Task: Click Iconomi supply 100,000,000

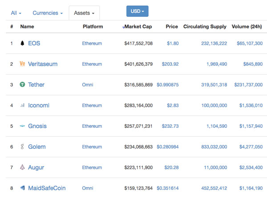Action: coord(214,105)
